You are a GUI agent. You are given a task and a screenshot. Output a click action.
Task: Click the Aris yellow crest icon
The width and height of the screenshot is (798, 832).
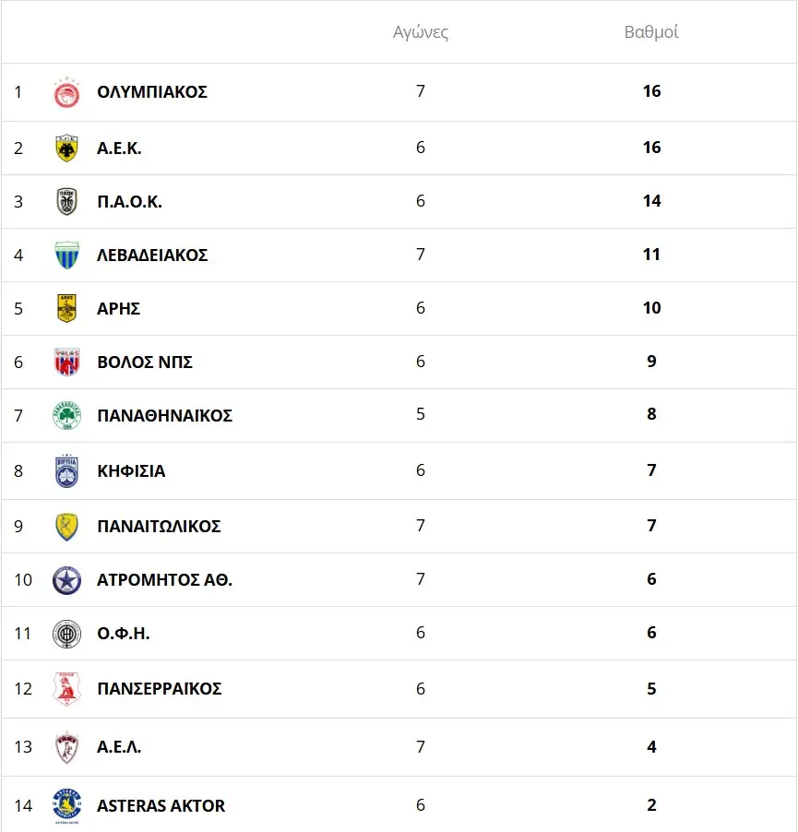pos(66,308)
